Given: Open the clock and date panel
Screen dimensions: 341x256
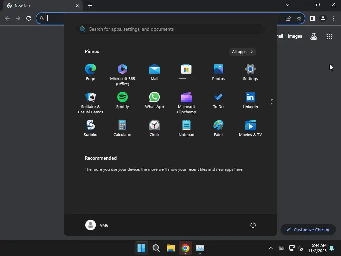Looking at the screenshot, I should [x=317, y=248].
